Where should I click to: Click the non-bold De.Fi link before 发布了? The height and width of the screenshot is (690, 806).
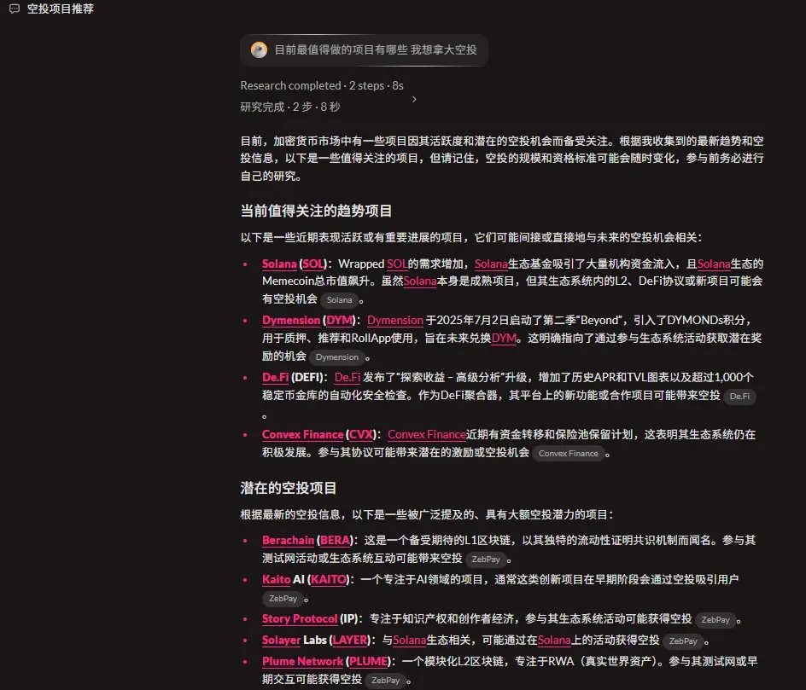347,377
